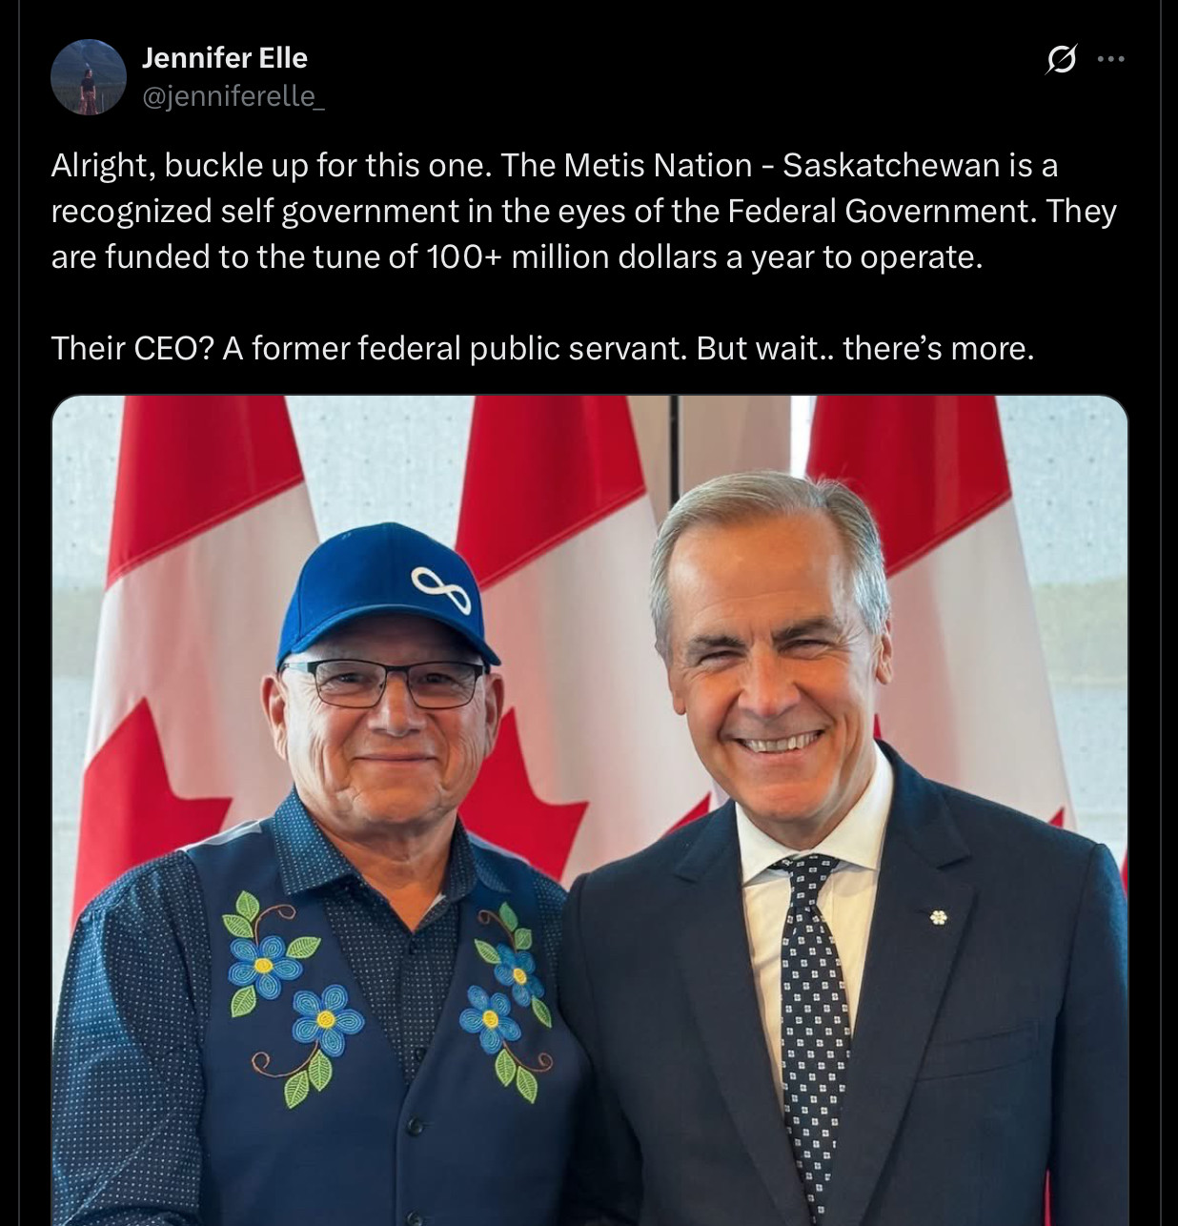
Task: Open the three-dot more options menu
Action: (x=1110, y=59)
